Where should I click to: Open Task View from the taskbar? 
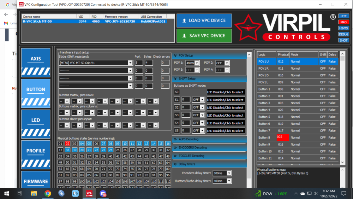(x=20, y=193)
